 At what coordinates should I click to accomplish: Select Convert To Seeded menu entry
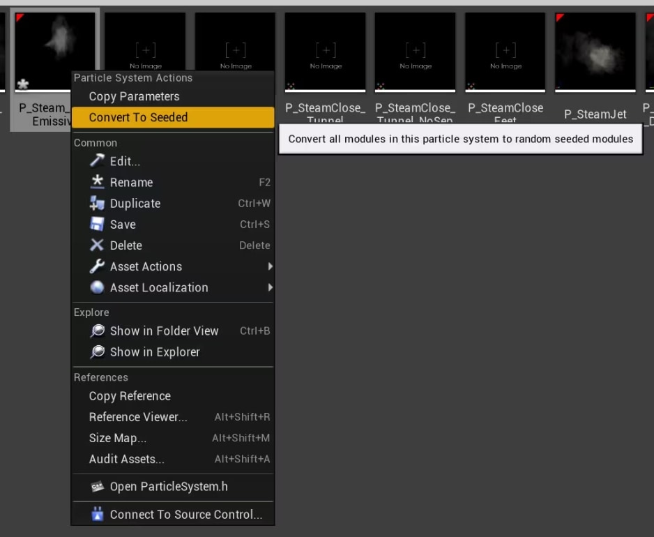click(x=138, y=117)
